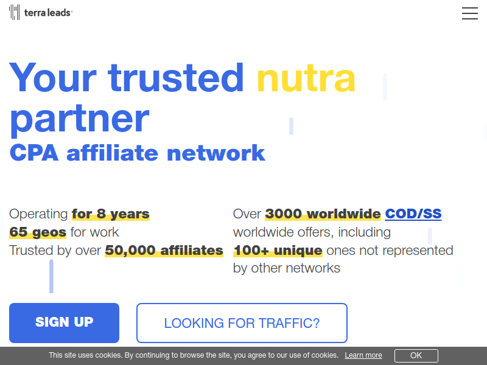Click the '65 geos' highlighted text
The image size is (487, 365).
point(38,232)
